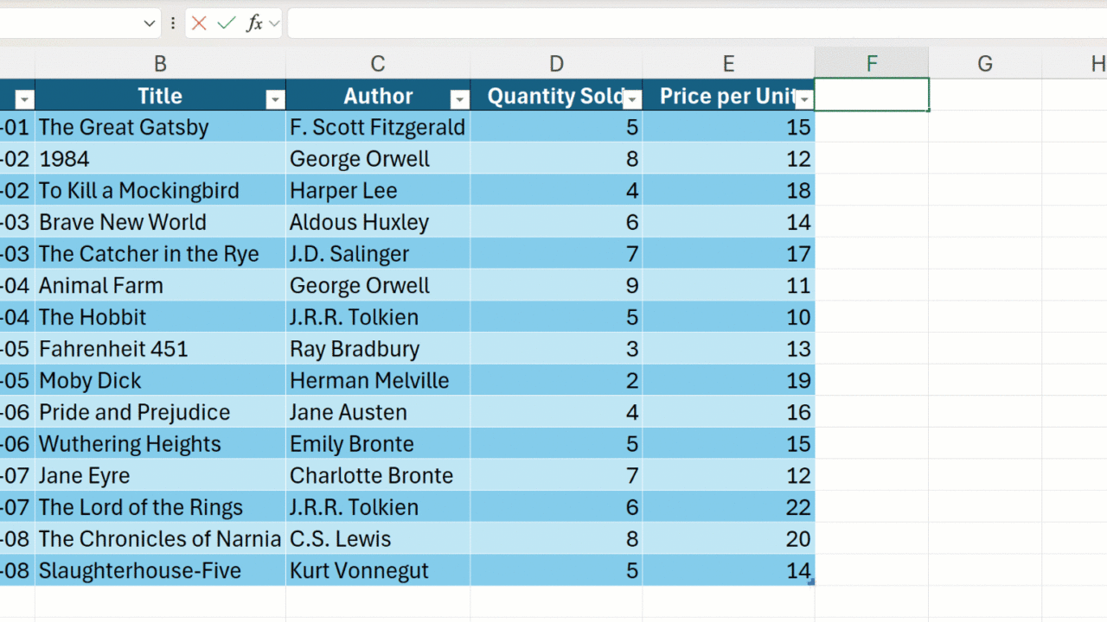Click the Cancel (X) formula bar icon
Image resolution: width=1107 pixels, height=622 pixels.
[199, 23]
